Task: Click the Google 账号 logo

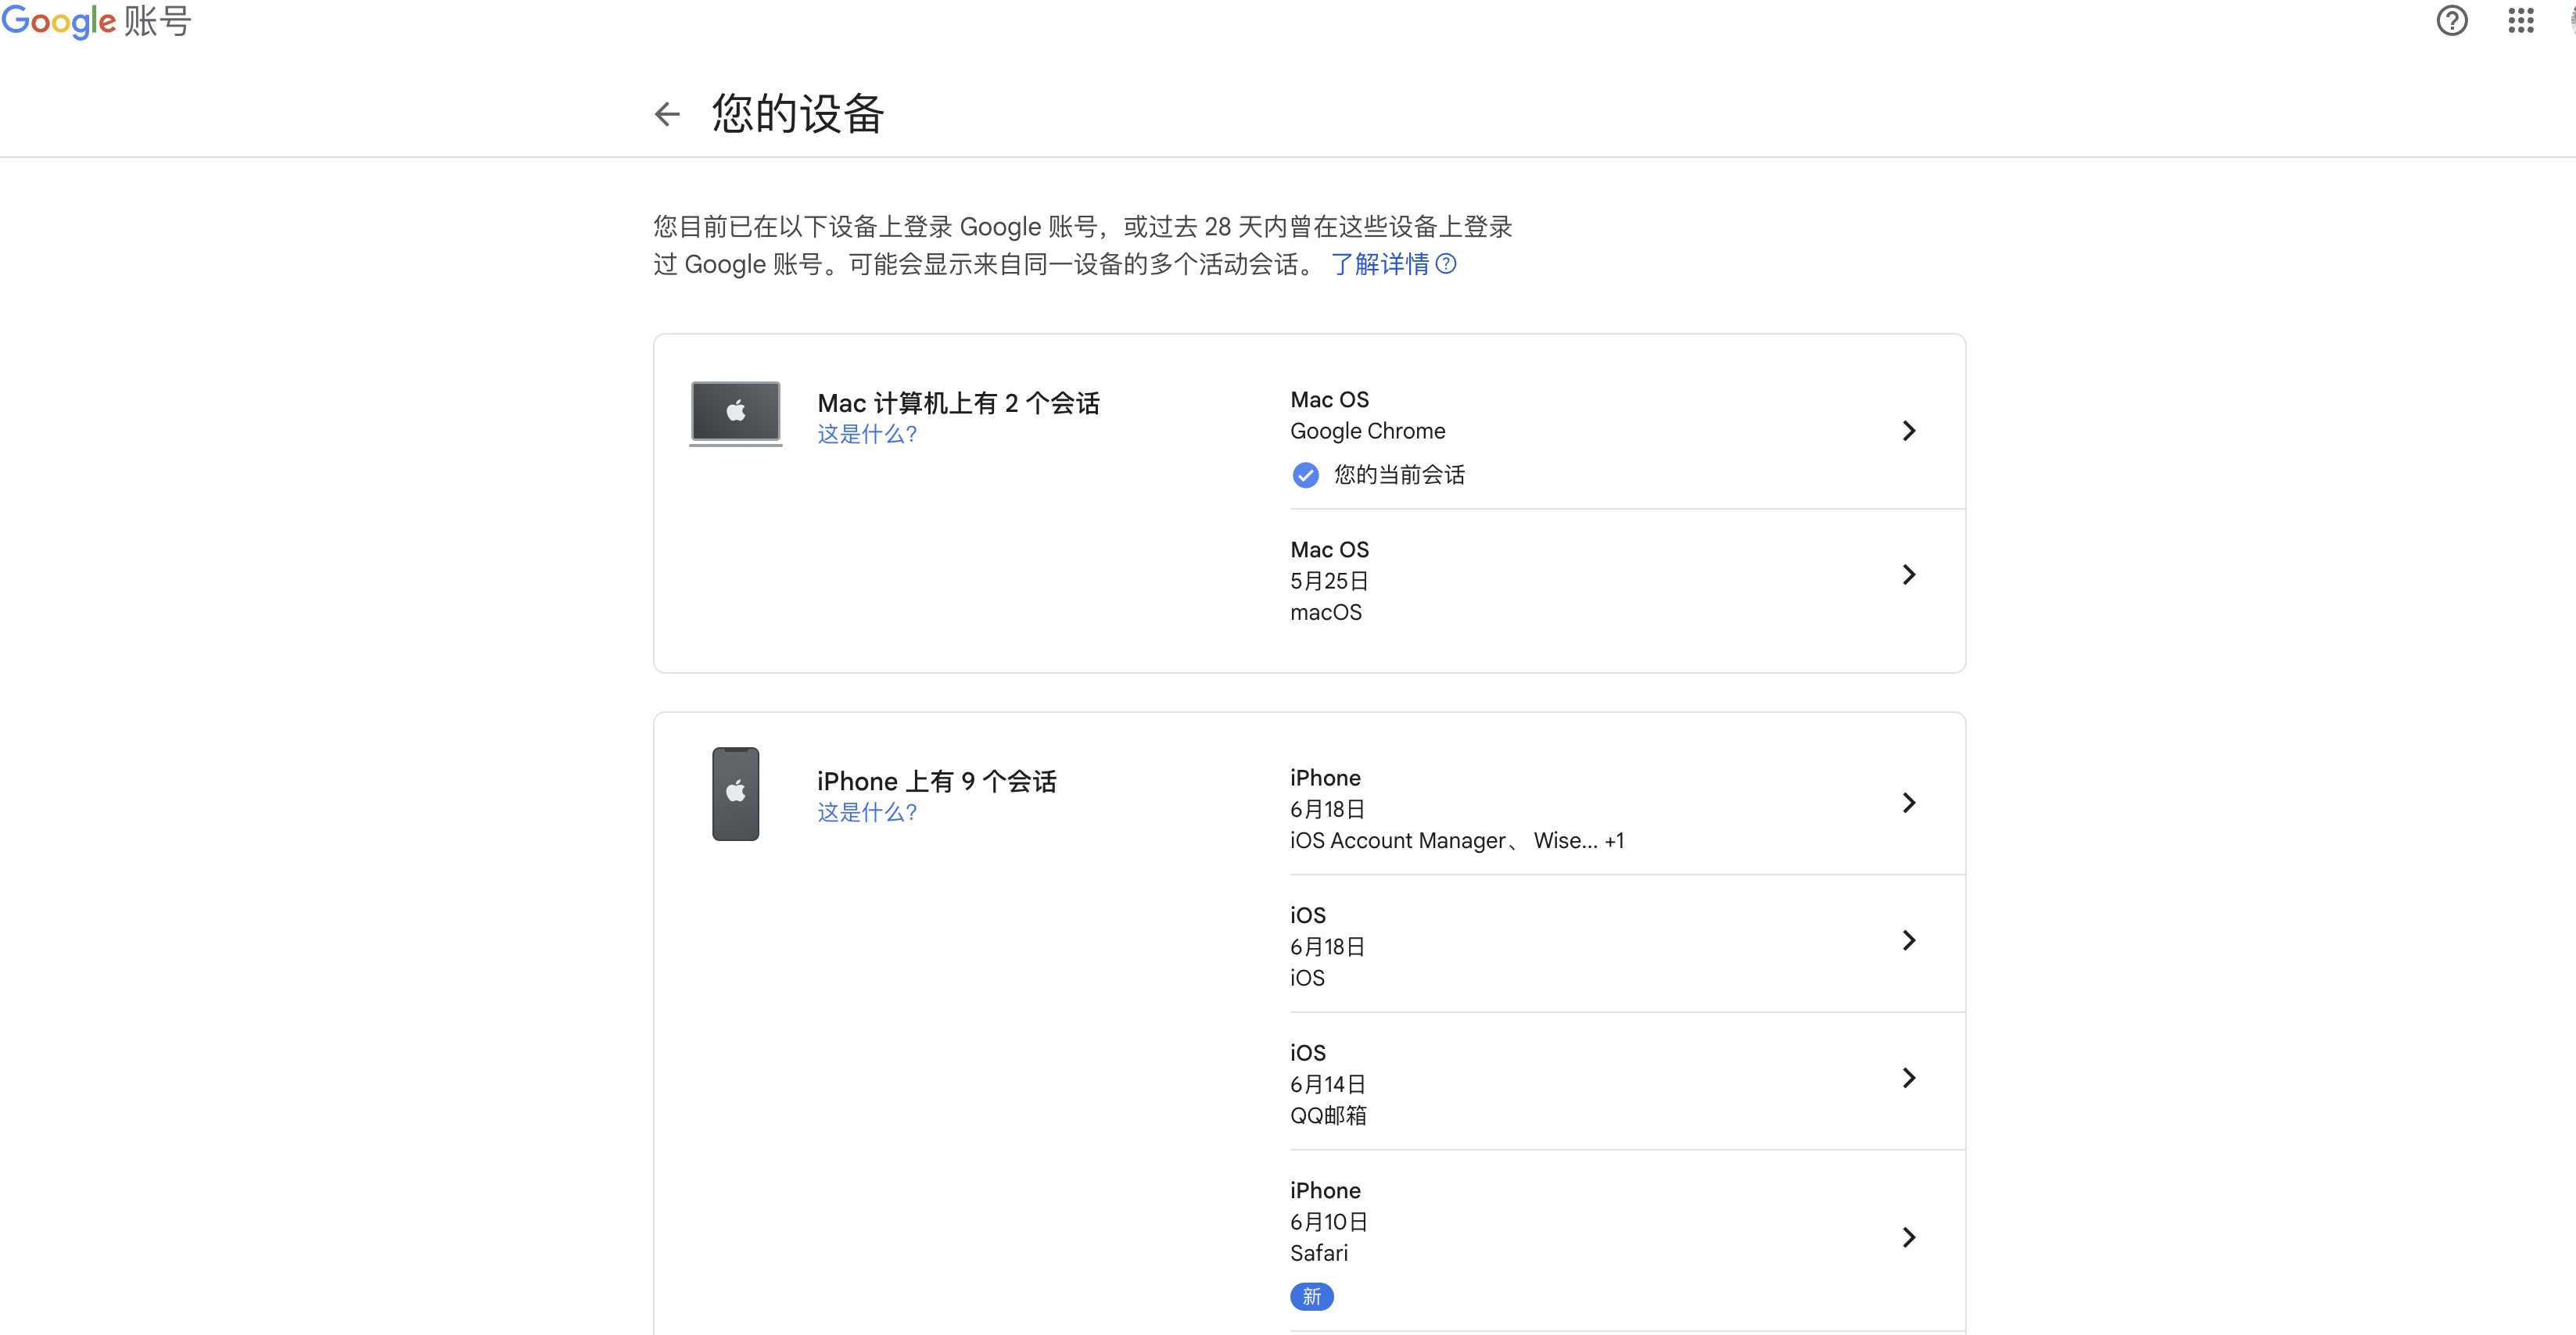Action: pos(96,20)
